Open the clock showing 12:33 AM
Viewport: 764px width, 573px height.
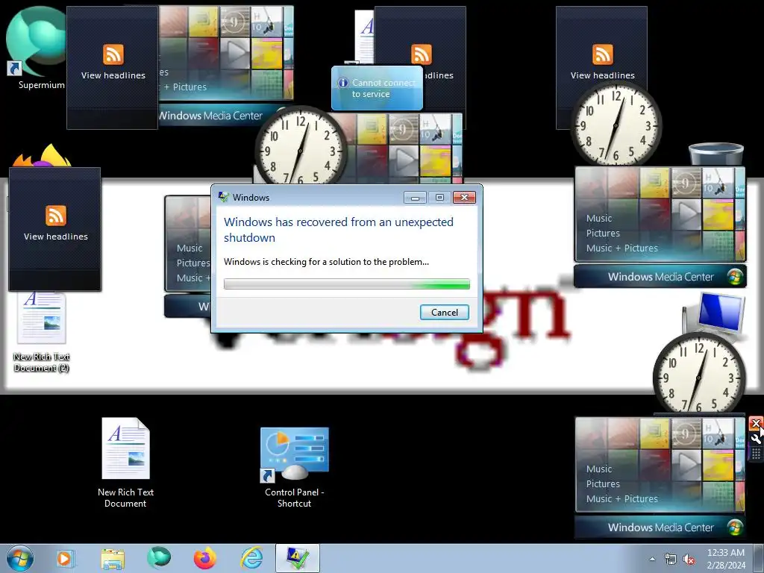[726, 559]
